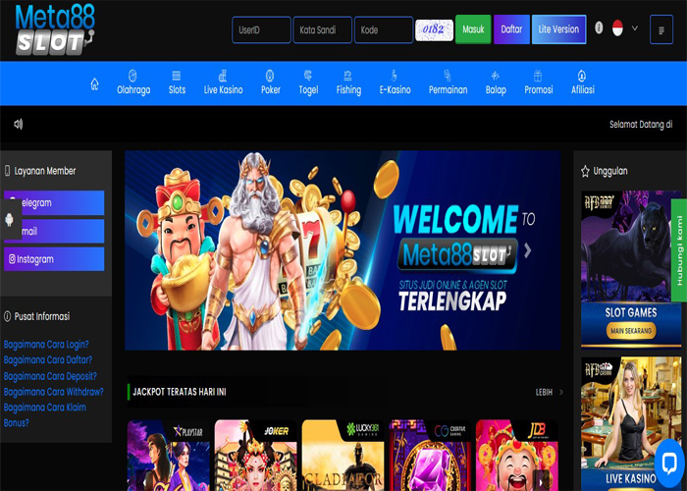Open Bagaimana Cara Klaim Bonus? link
687x491 pixels.
tap(45, 414)
